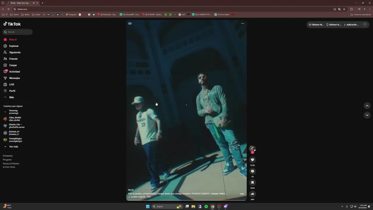
Task: Open the Company footer link
Action: pos(8,156)
